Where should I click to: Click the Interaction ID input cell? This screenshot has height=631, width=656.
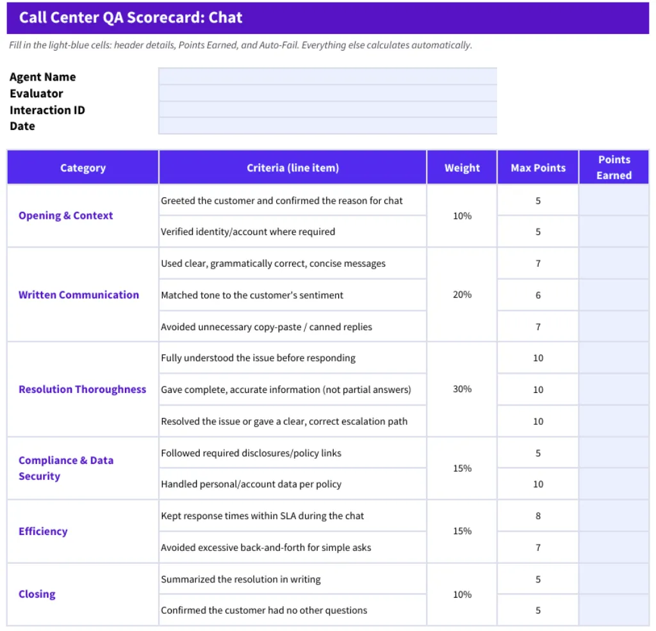(x=327, y=109)
